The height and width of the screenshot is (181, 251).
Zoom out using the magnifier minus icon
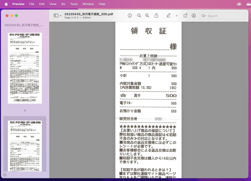point(139,16)
